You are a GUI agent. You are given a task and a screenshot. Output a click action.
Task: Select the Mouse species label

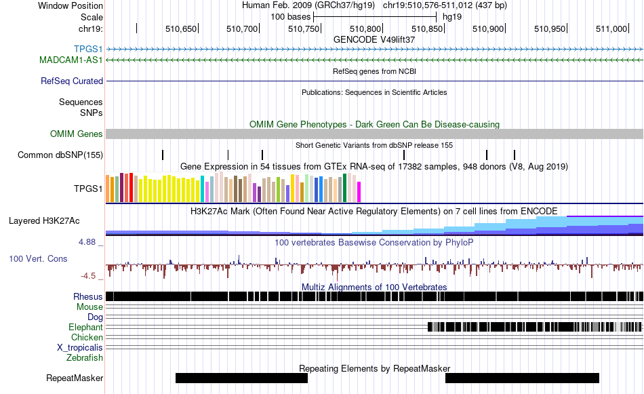pyautogui.click(x=89, y=307)
